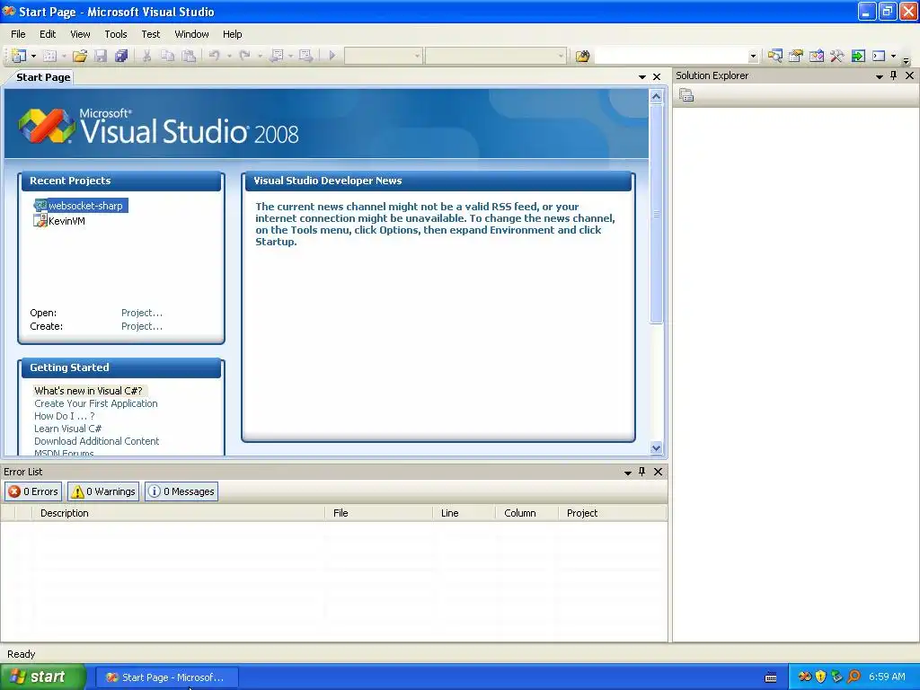Click the Save All icon
This screenshot has height=690, width=920.
pyautogui.click(x=121, y=56)
